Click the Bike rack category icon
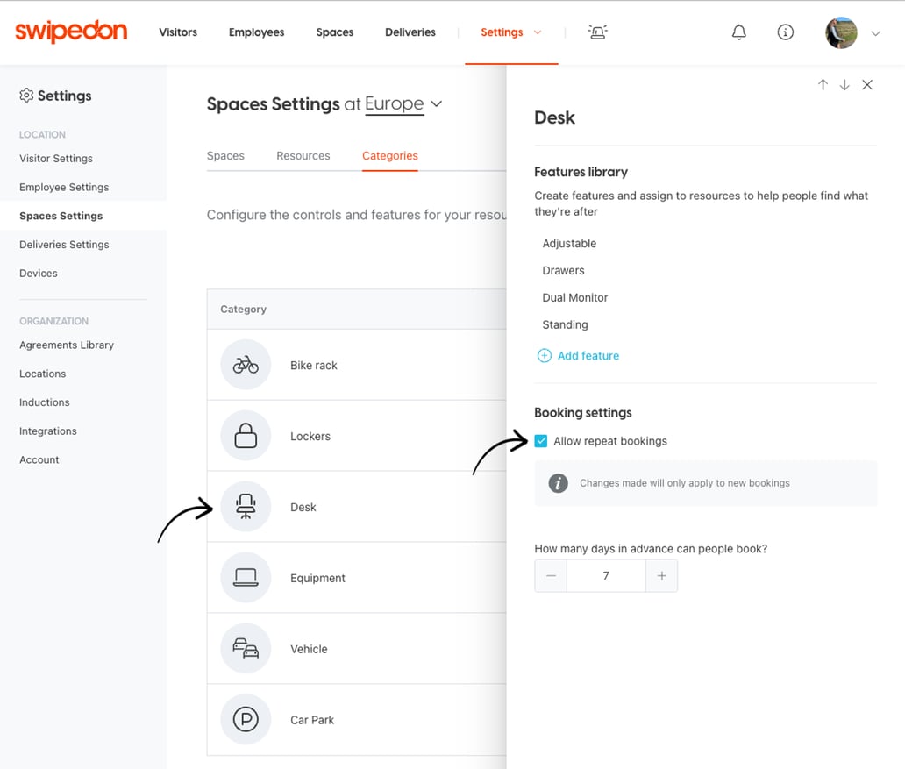Screen dimensions: 905x769 (245, 365)
